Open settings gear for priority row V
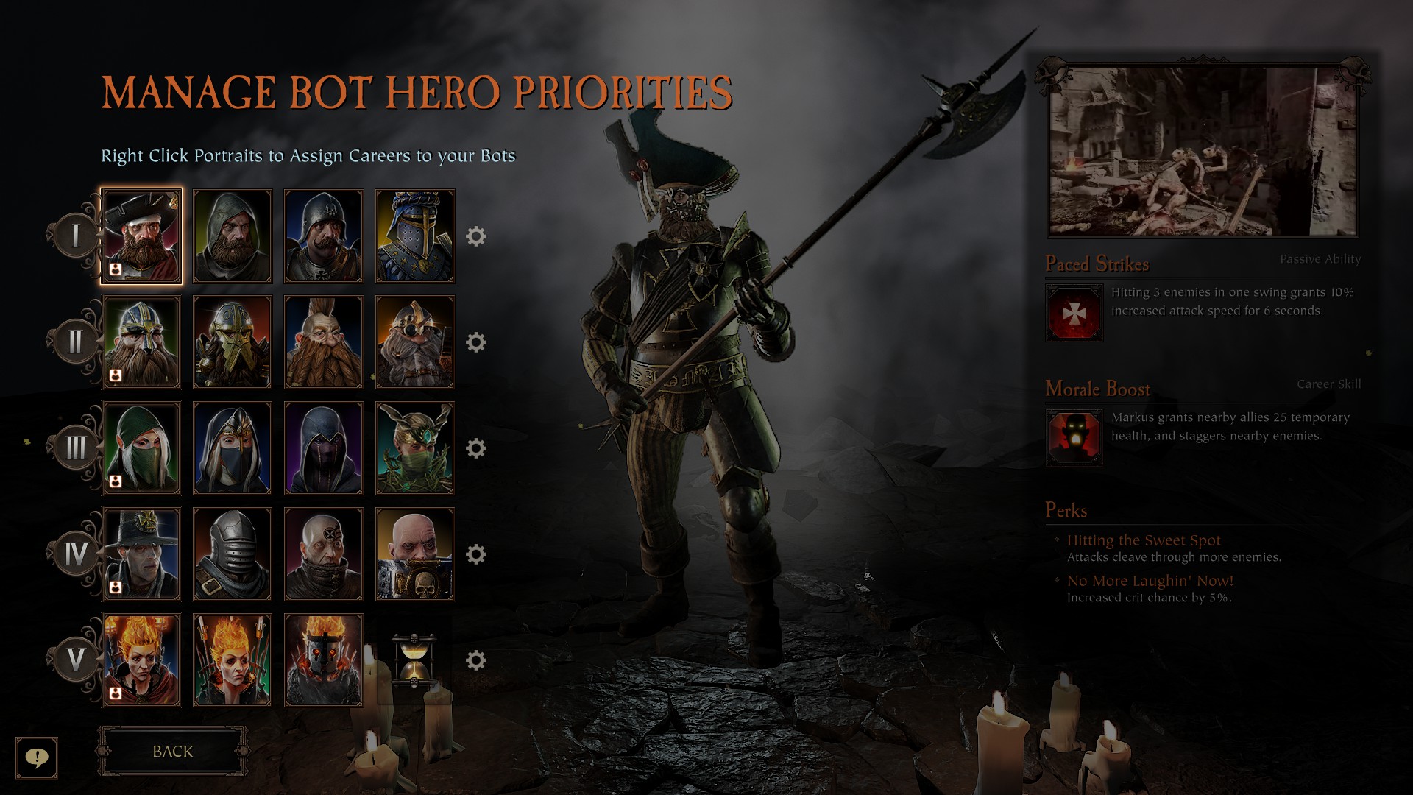 476,660
